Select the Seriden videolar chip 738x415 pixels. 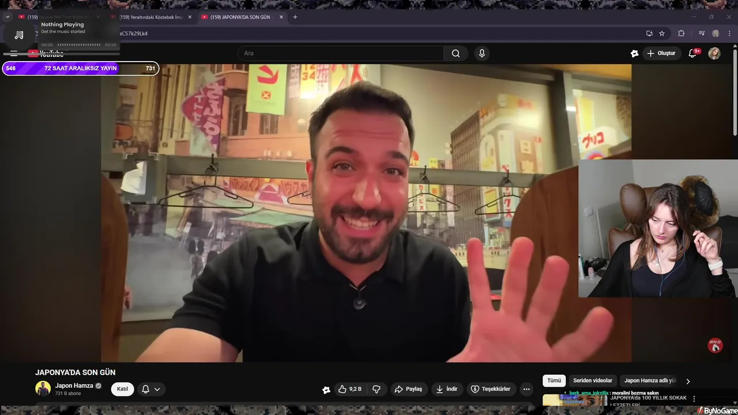593,380
